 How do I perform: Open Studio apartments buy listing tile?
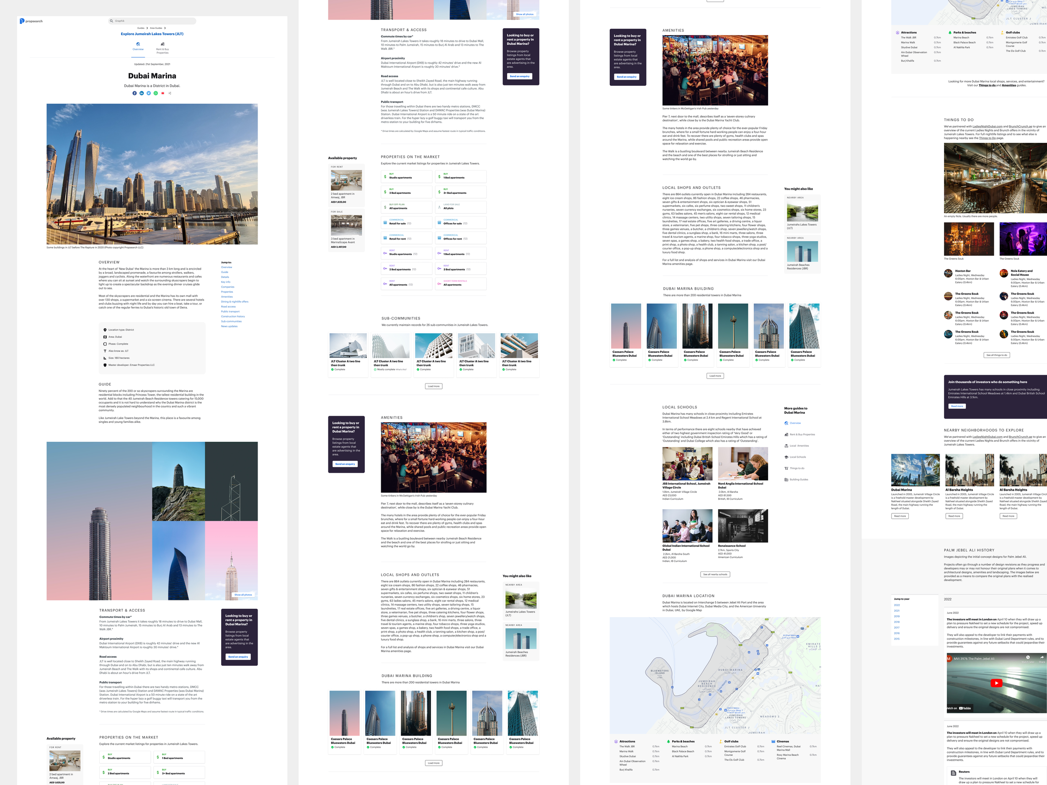pyautogui.click(x=407, y=177)
